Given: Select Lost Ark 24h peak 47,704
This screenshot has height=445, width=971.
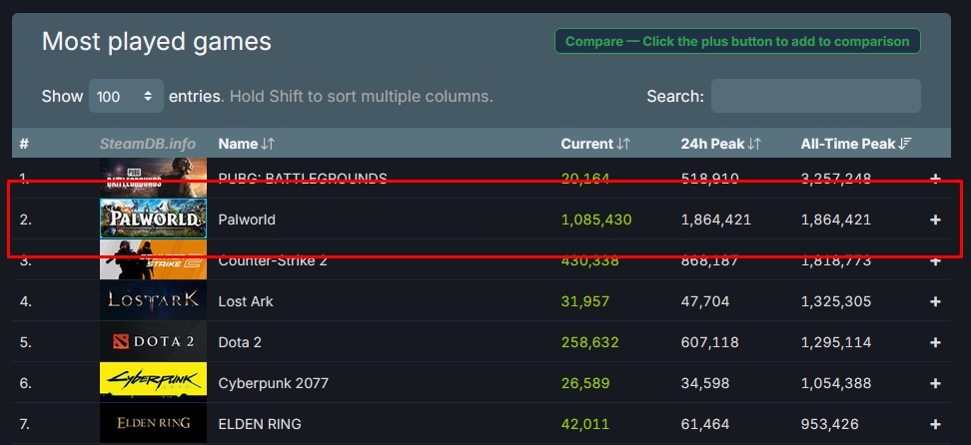Looking at the screenshot, I should click(705, 301).
